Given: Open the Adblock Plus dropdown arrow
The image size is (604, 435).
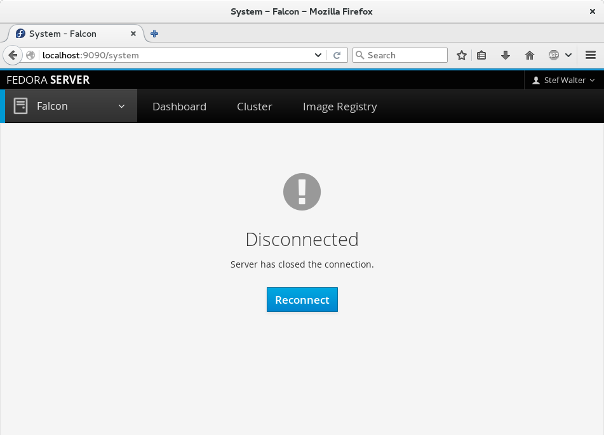Looking at the screenshot, I should (568, 55).
